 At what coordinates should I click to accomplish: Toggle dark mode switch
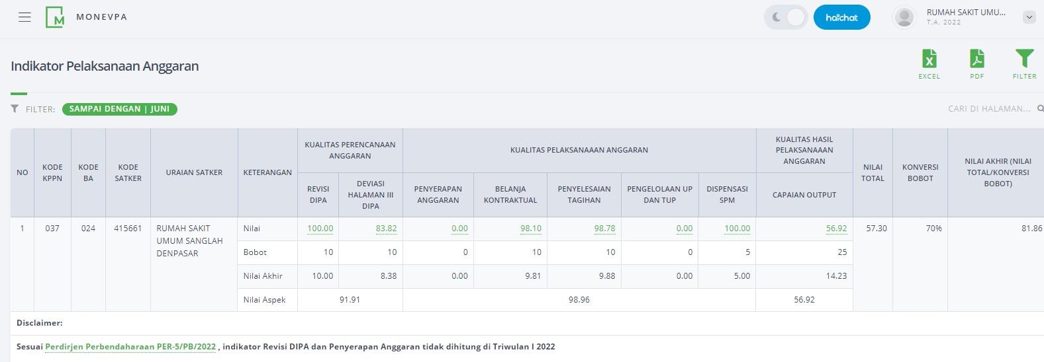pyautogui.click(x=786, y=17)
